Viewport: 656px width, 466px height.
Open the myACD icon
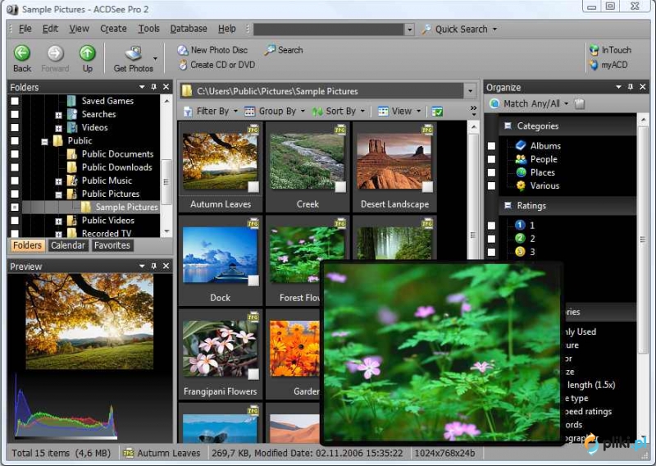pos(594,65)
